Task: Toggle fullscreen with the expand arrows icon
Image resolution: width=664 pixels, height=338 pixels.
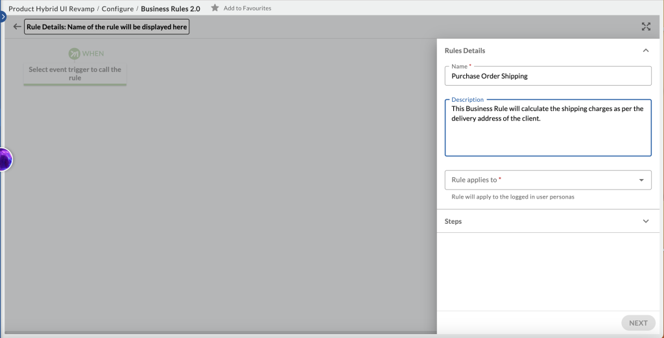Action: [645, 27]
